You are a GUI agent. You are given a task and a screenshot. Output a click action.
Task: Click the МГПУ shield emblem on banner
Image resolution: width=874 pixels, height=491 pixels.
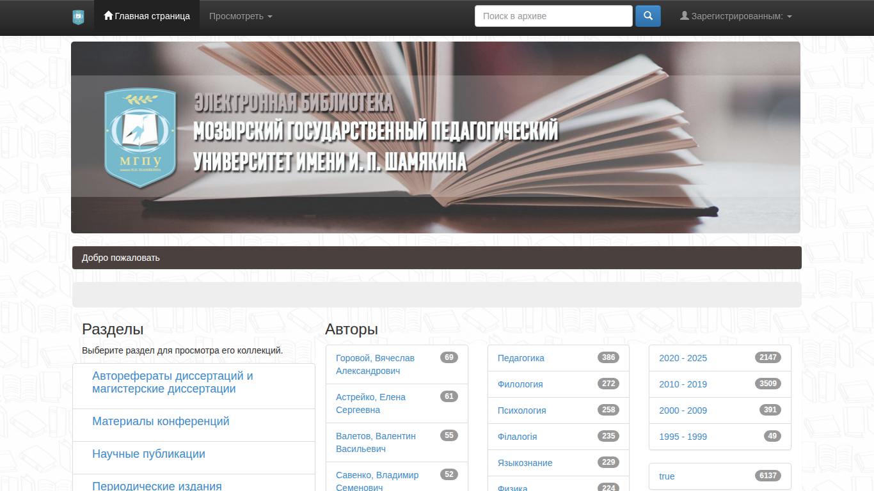point(139,137)
